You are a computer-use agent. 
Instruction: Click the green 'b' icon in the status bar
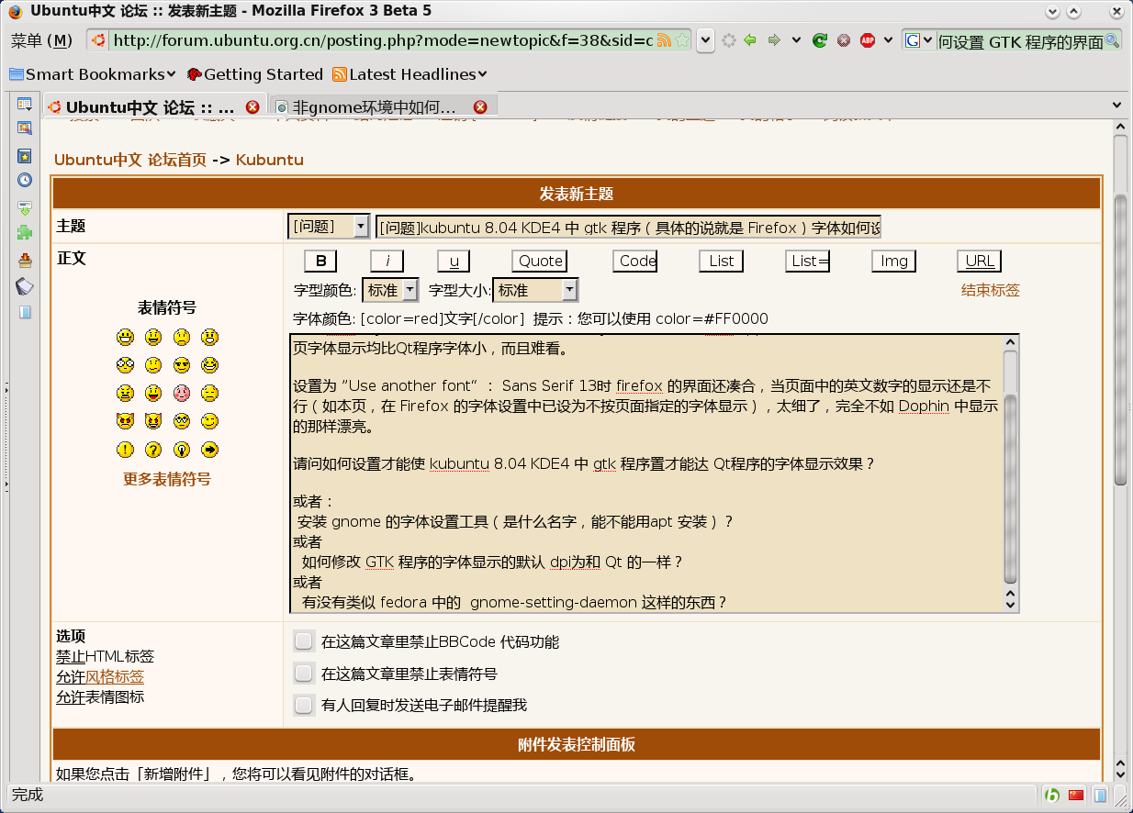(x=1052, y=795)
